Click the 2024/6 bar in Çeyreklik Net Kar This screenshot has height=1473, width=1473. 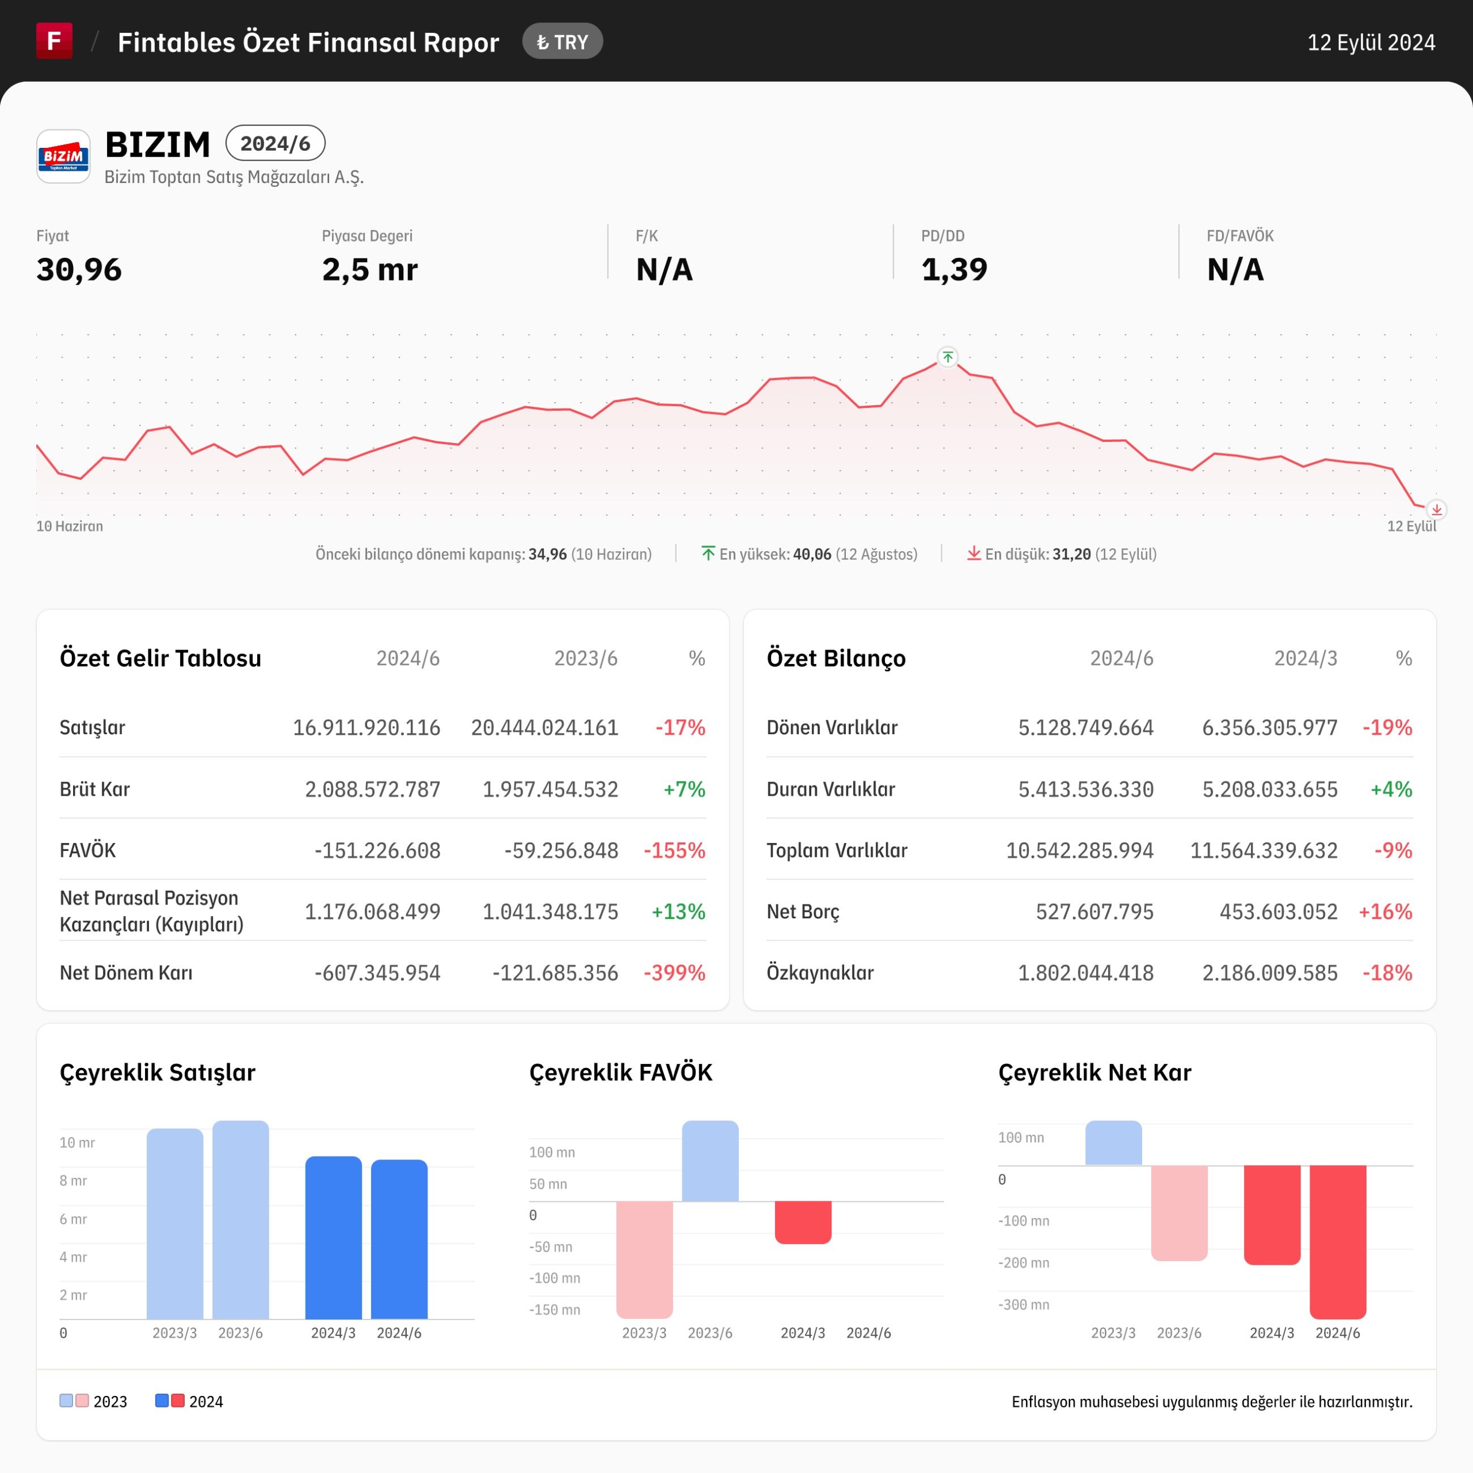coord(1338,1242)
